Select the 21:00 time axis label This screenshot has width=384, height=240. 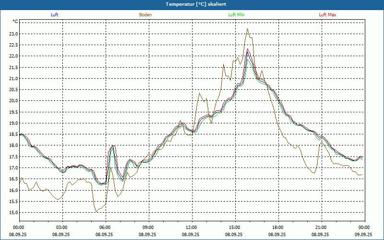pos(321,228)
